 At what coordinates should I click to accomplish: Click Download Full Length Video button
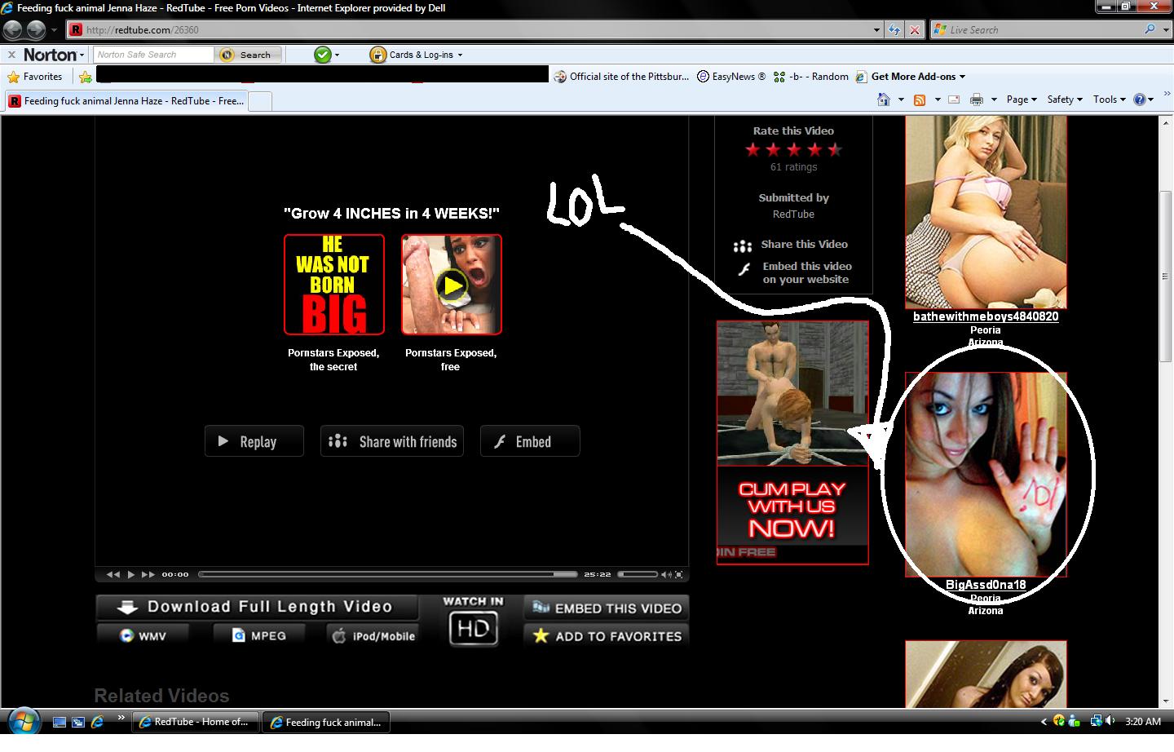257,607
